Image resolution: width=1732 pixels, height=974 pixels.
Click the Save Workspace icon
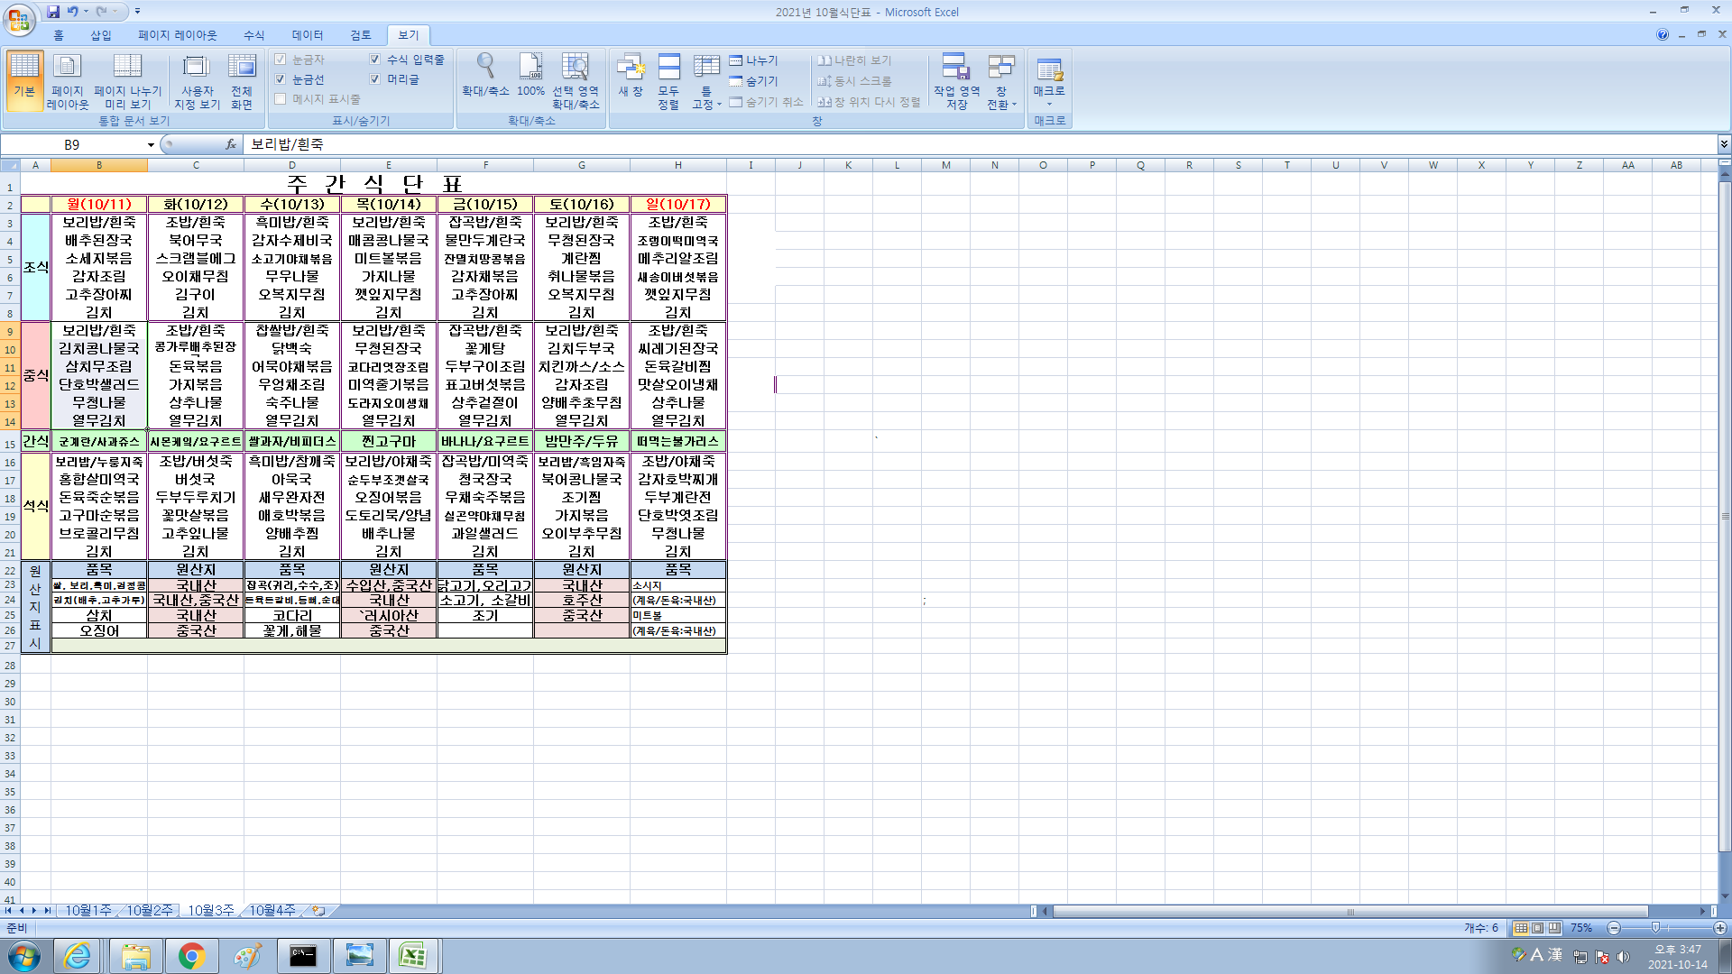pos(956,68)
